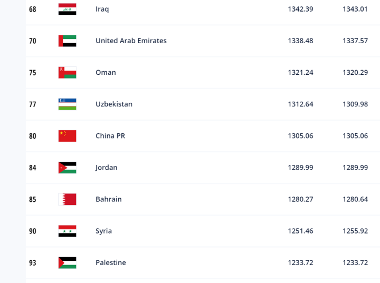
Task: Click the rank number 77 cell
Action: (33, 104)
